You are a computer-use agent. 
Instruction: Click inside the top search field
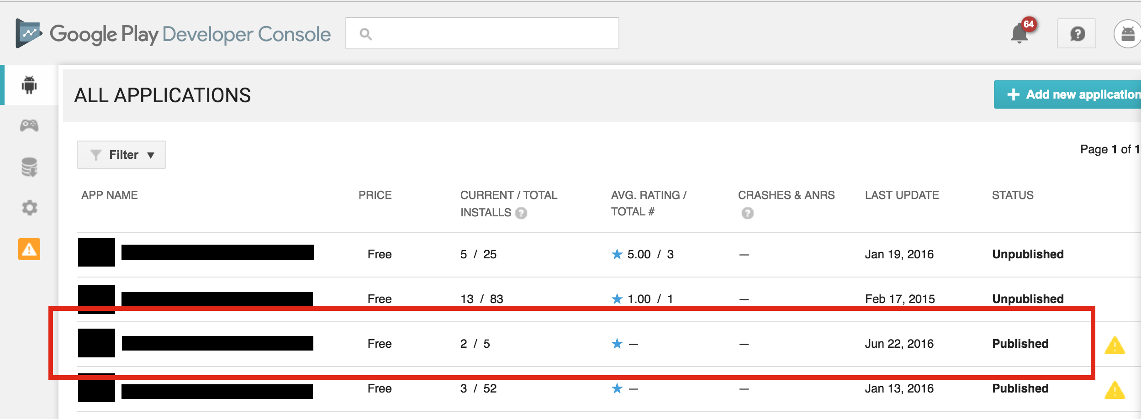(x=482, y=34)
